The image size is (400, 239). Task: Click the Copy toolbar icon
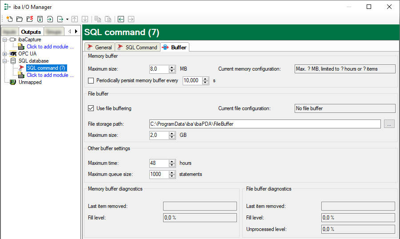click(x=98, y=19)
